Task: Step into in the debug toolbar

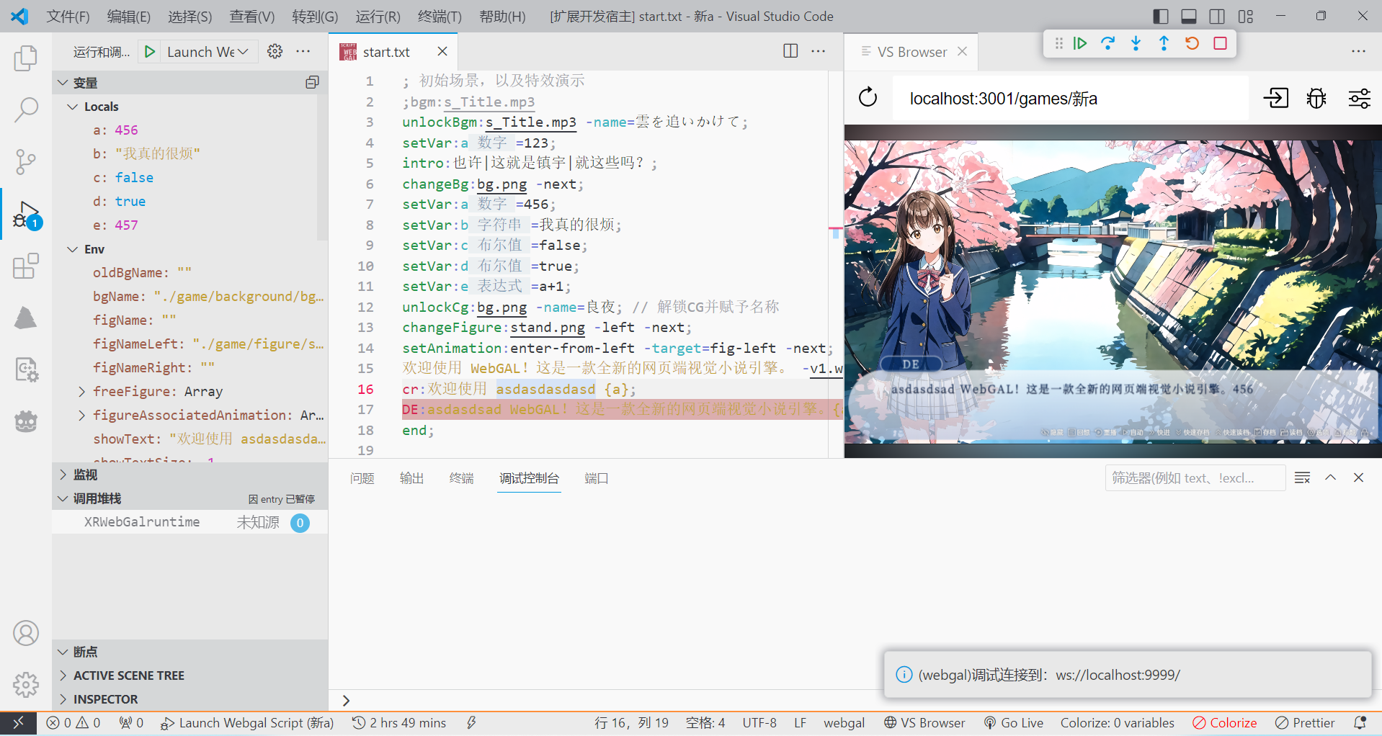Action: pos(1136,43)
